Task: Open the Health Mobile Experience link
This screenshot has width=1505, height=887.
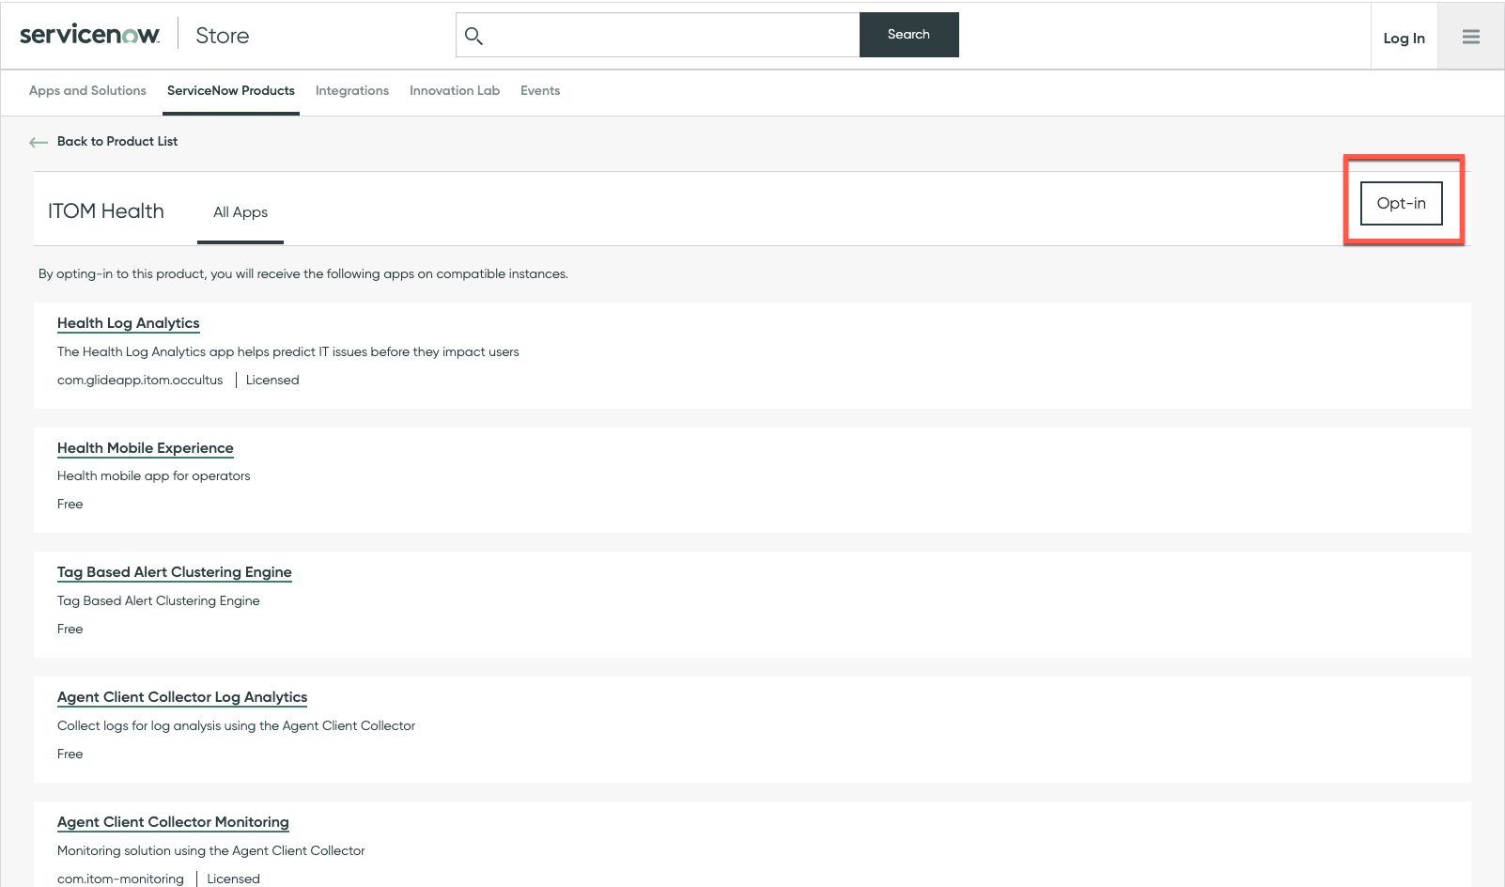Action: pyautogui.click(x=146, y=448)
